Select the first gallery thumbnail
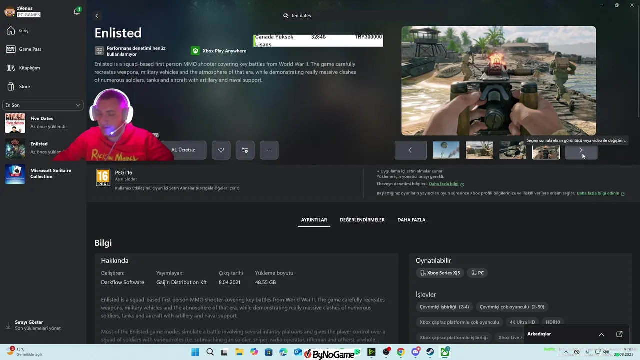 point(446,150)
